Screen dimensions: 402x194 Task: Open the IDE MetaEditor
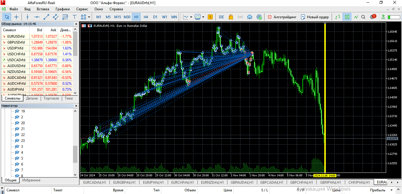coord(221,17)
